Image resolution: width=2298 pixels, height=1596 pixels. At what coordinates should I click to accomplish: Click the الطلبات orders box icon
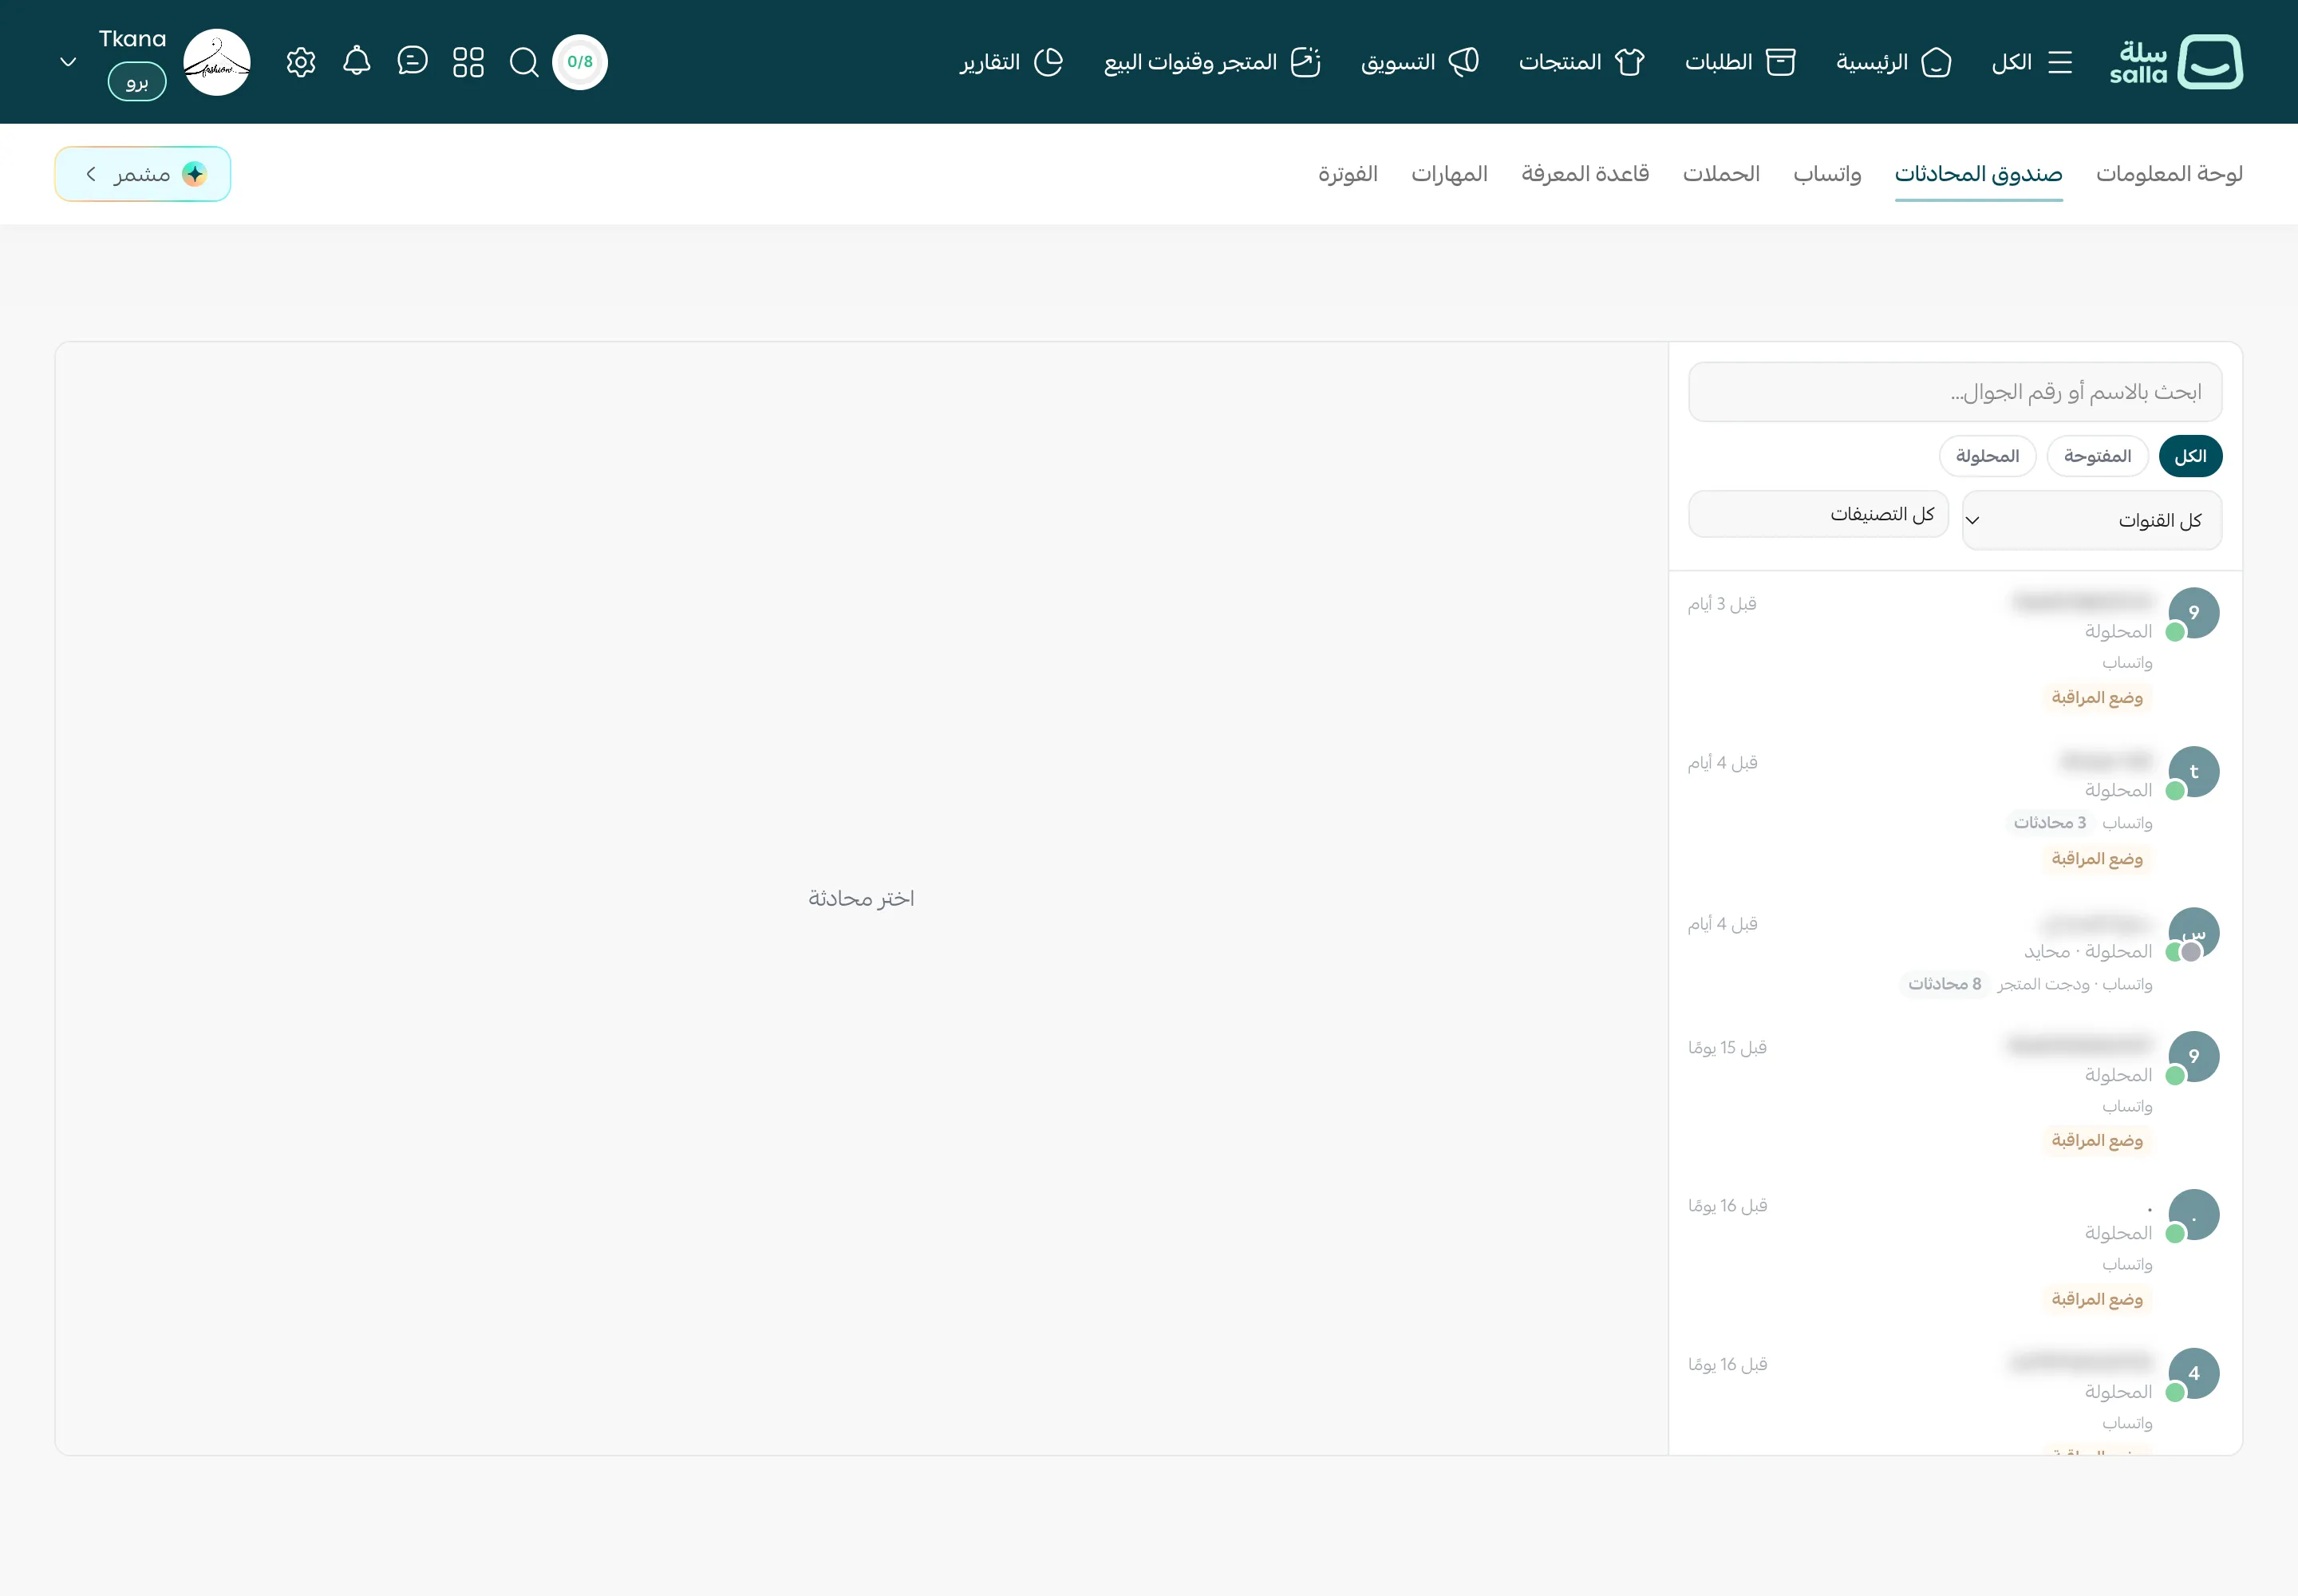click(1781, 62)
